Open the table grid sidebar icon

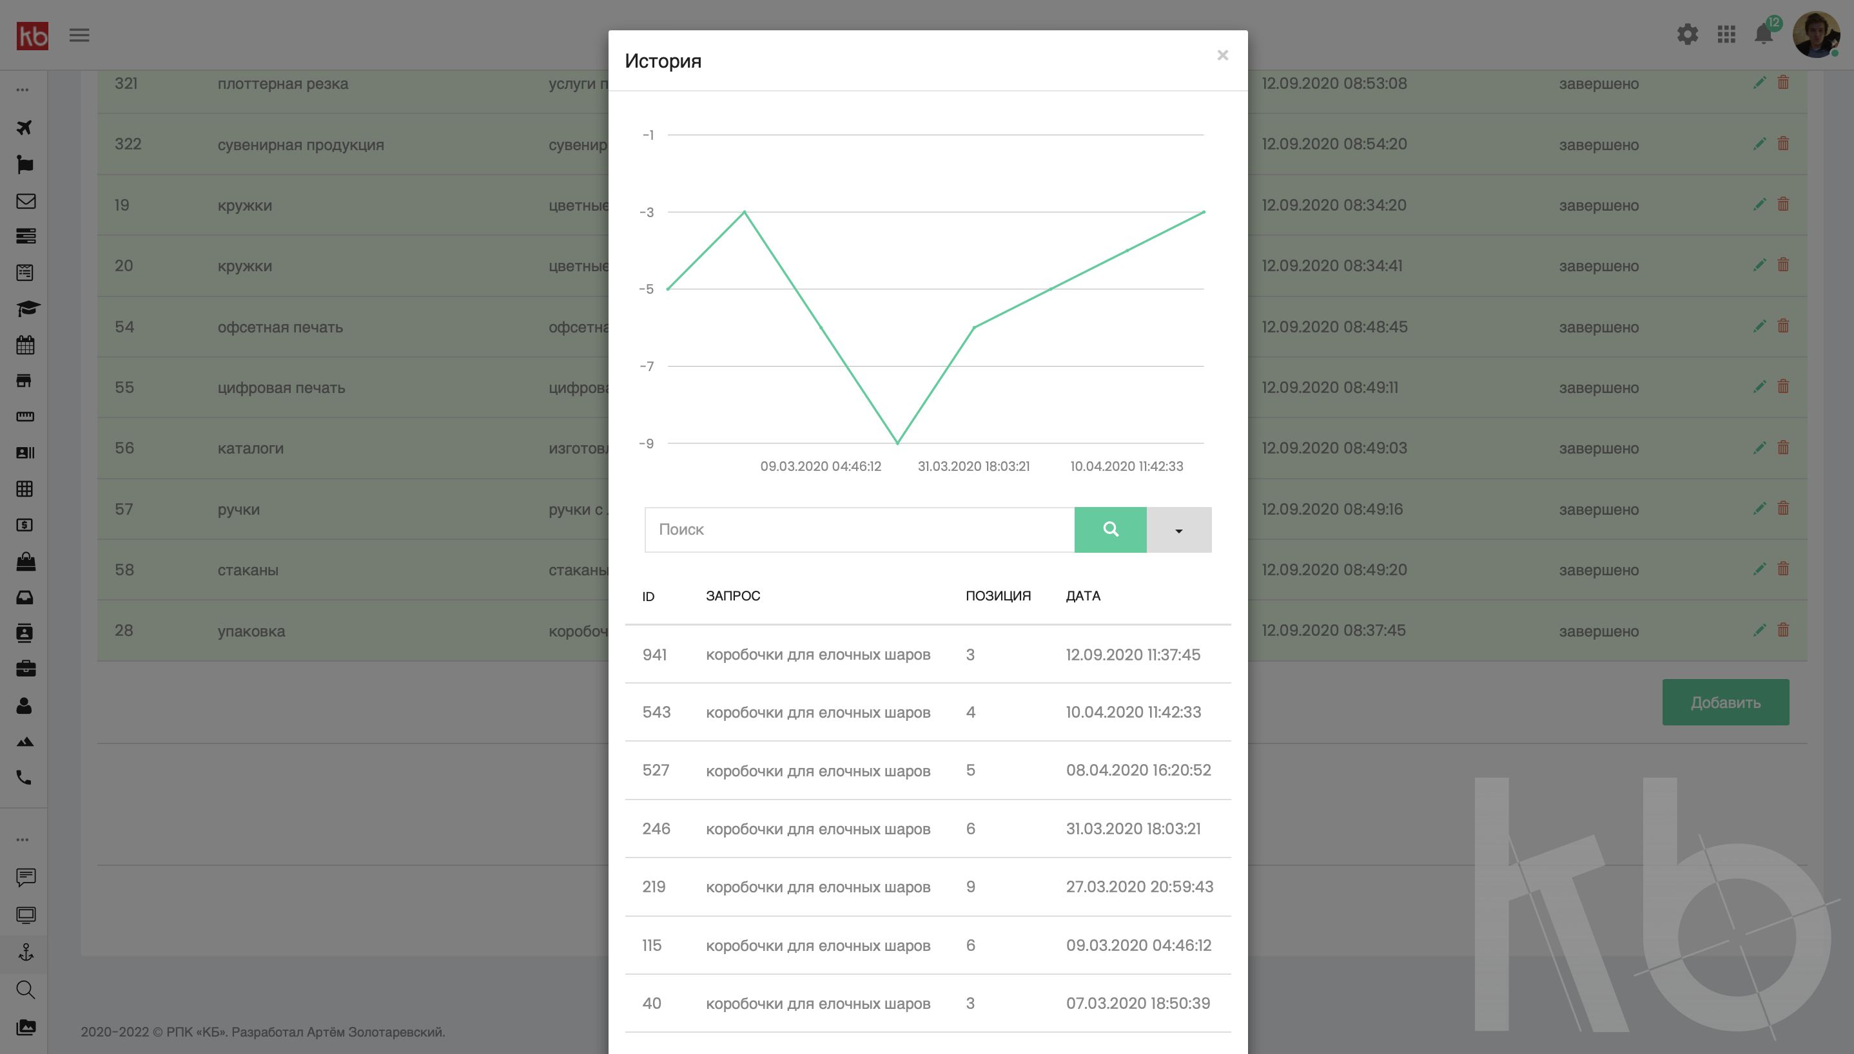24,488
